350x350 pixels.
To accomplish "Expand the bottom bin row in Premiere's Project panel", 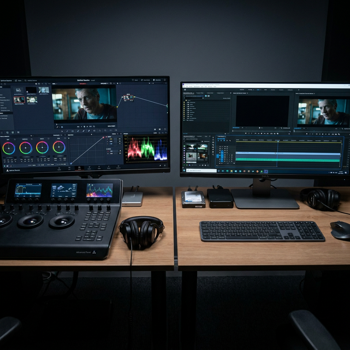I will 186,120.
